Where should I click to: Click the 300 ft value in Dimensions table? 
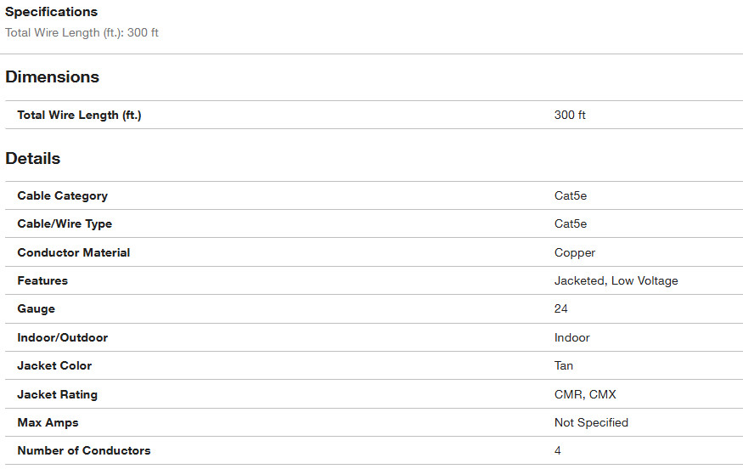pyautogui.click(x=570, y=116)
